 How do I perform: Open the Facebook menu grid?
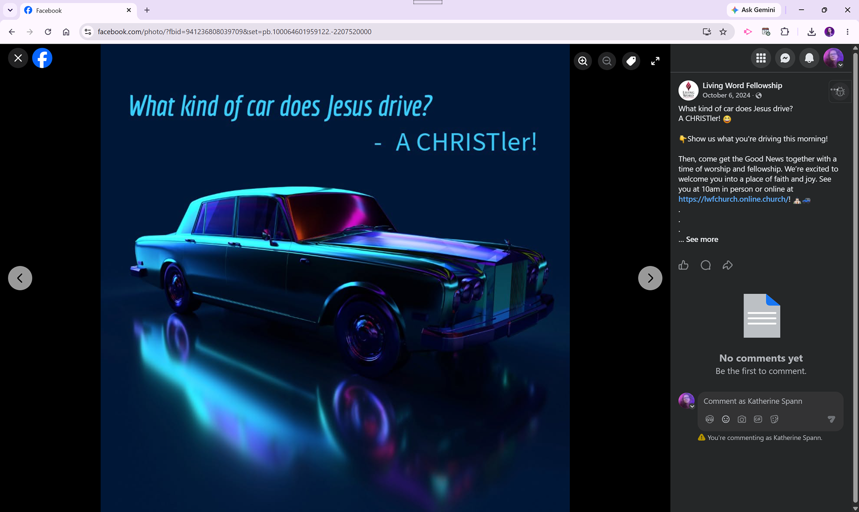761,58
